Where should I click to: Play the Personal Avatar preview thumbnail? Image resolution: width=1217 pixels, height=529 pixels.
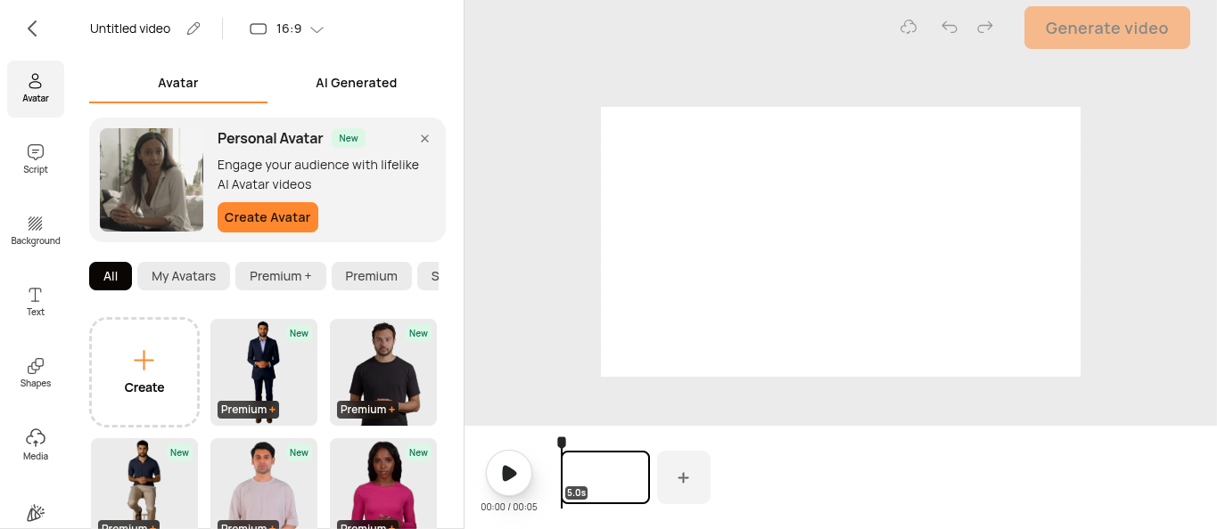coord(152,180)
